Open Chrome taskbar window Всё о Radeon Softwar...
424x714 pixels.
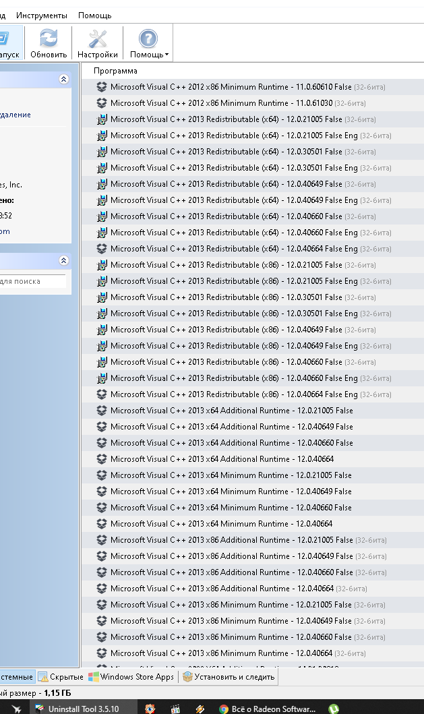coord(268,709)
